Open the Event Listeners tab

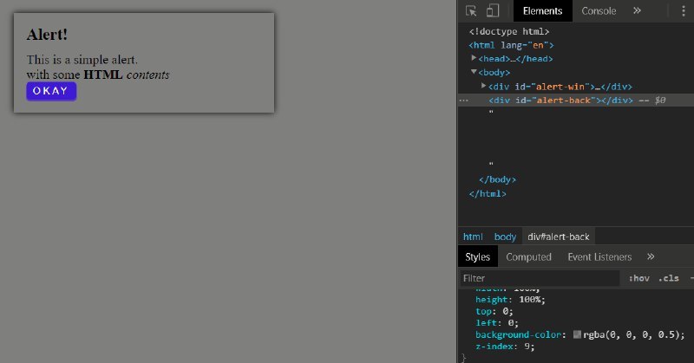[599, 257]
